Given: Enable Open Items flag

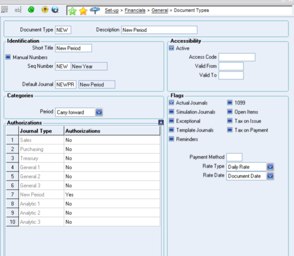Looking at the screenshot, I should point(229,112).
